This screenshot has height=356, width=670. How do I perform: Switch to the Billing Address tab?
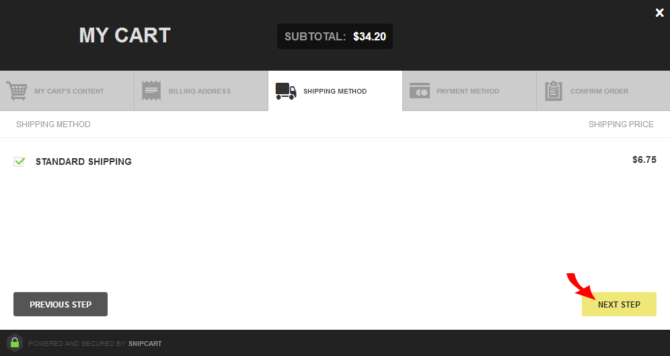coord(201,91)
